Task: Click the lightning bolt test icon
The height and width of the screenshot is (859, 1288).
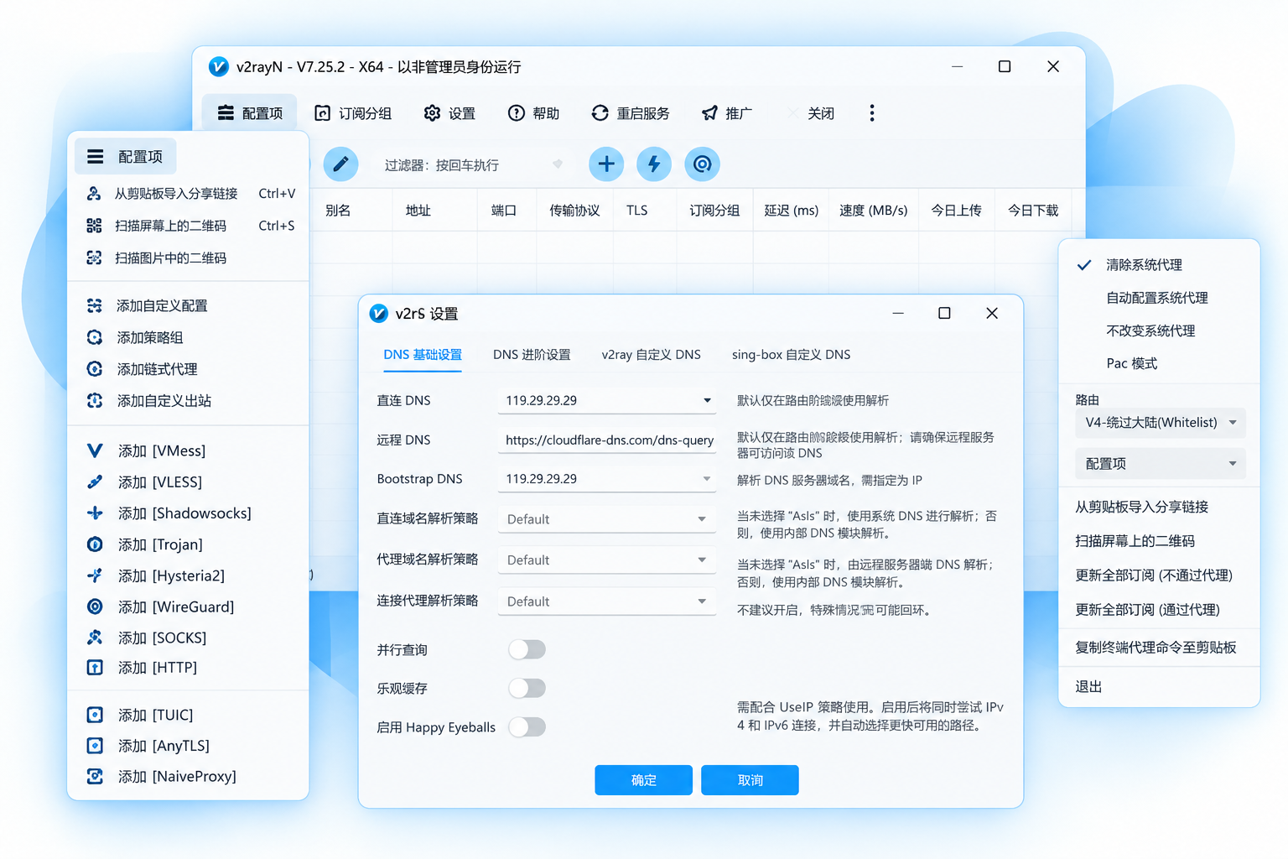Action: (654, 164)
